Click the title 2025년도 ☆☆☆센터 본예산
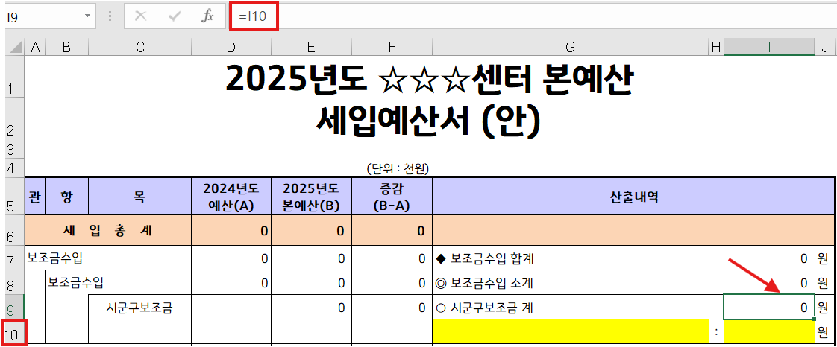 tap(430, 80)
